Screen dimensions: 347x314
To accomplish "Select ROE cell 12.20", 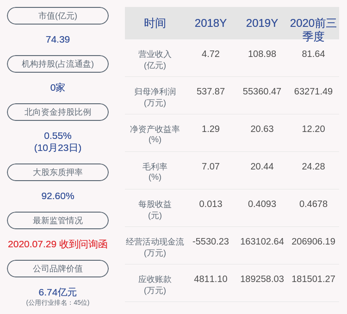I will [313, 129].
